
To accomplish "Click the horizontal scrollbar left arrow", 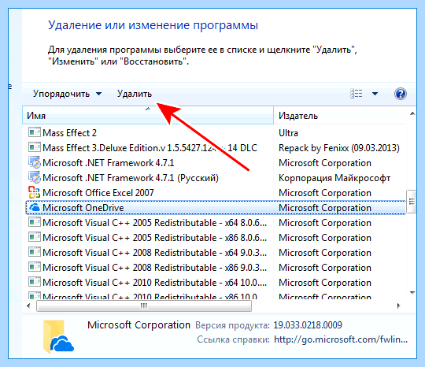I will [x=28, y=306].
